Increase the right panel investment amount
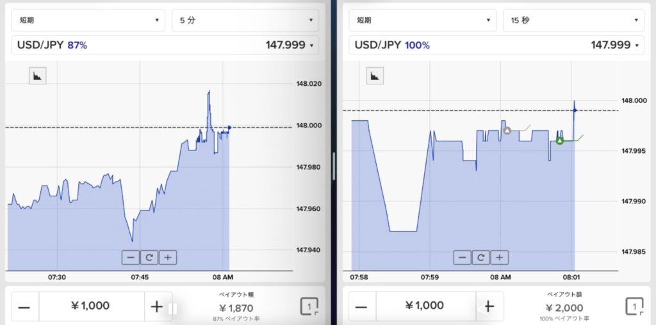The image size is (656, 325). (x=489, y=306)
